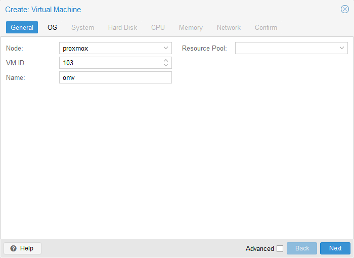The image size is (354, 258).
Task: Expand the Node dropdown list
Action: [x=166, y=48]
